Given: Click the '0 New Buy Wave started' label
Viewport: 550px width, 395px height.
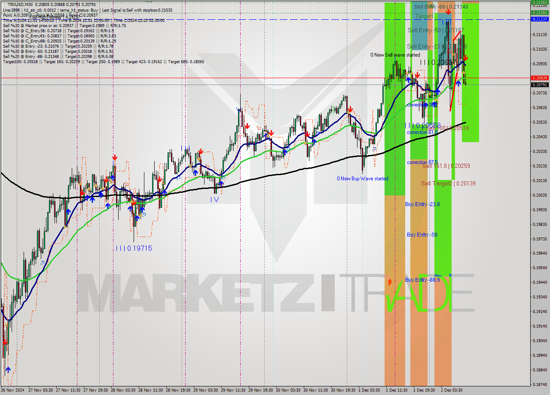Looking at the screenshot, I should [x=362, y=179].
